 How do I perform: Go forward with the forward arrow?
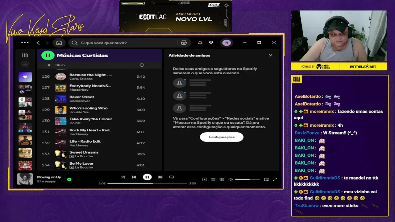tap(47, 43)
